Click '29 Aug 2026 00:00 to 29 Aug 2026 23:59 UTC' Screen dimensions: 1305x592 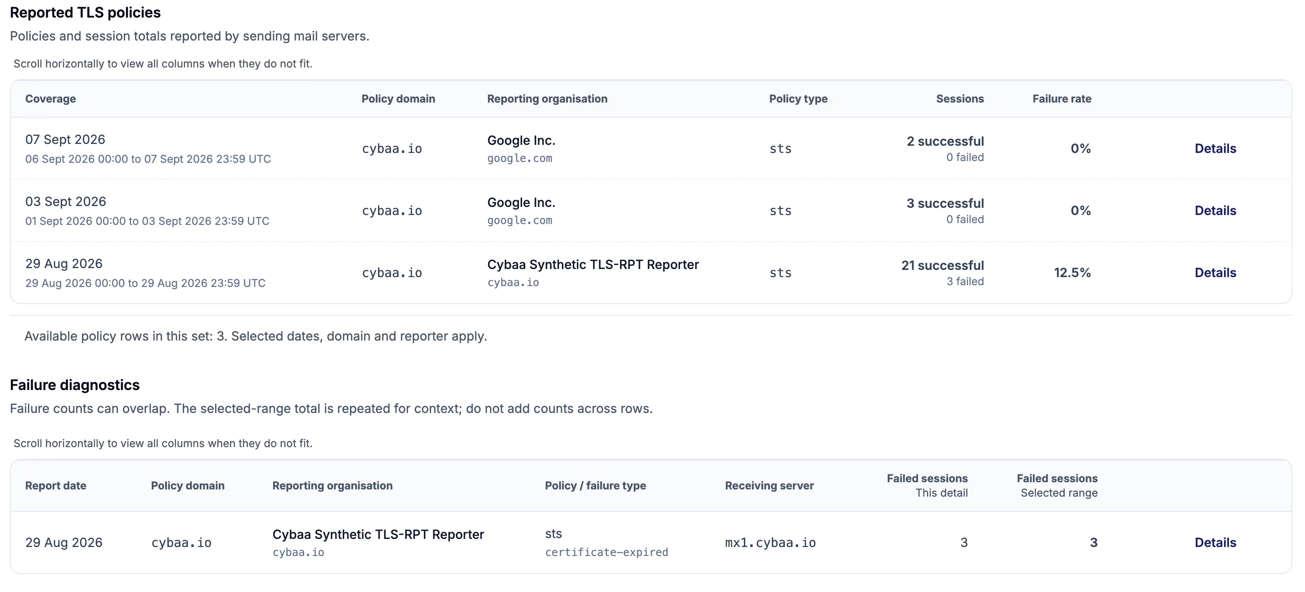[x=145, y=283]
